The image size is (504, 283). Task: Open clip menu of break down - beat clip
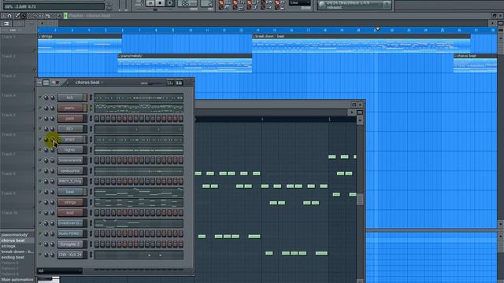(254, 37)
